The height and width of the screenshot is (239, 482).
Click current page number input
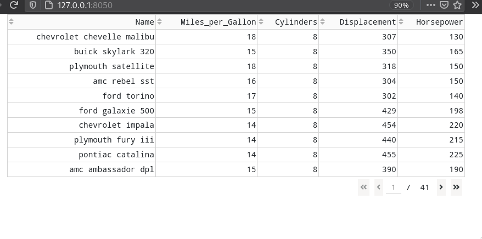coord(394,187)
